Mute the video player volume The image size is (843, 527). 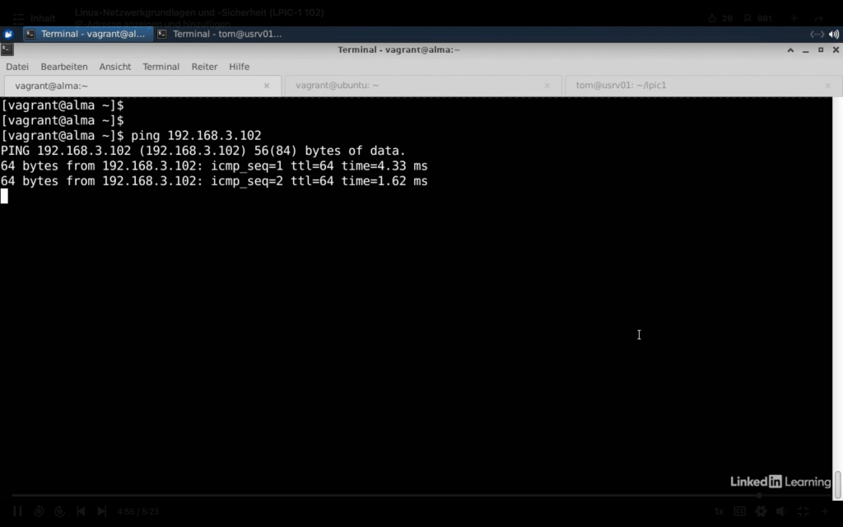pos(781,511)
